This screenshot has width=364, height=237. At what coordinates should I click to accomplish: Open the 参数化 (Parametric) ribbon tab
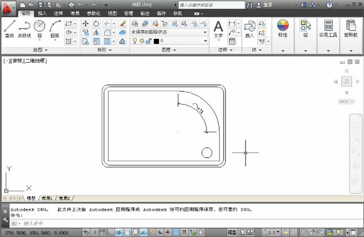click(x=94, y=13)
